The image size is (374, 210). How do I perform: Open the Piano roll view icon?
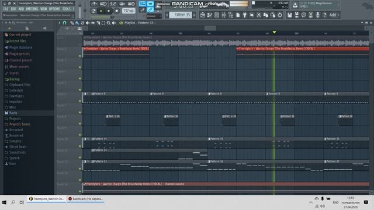point(209,15)
